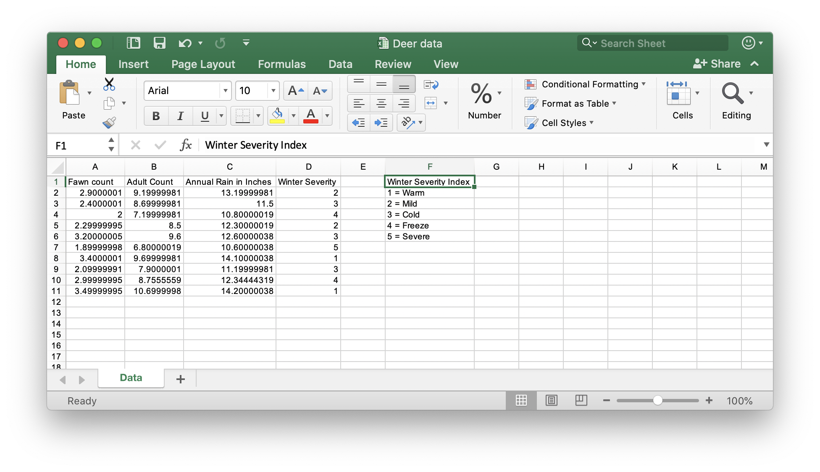
Task: Toggle Italic formatting
Action: coord(180,116)
